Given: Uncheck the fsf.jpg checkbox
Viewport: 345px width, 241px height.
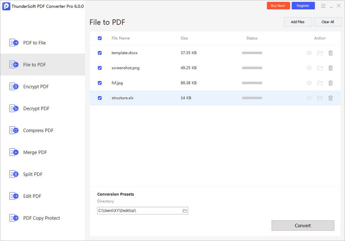Looking at the screenshot, I should tap(100, 83).
